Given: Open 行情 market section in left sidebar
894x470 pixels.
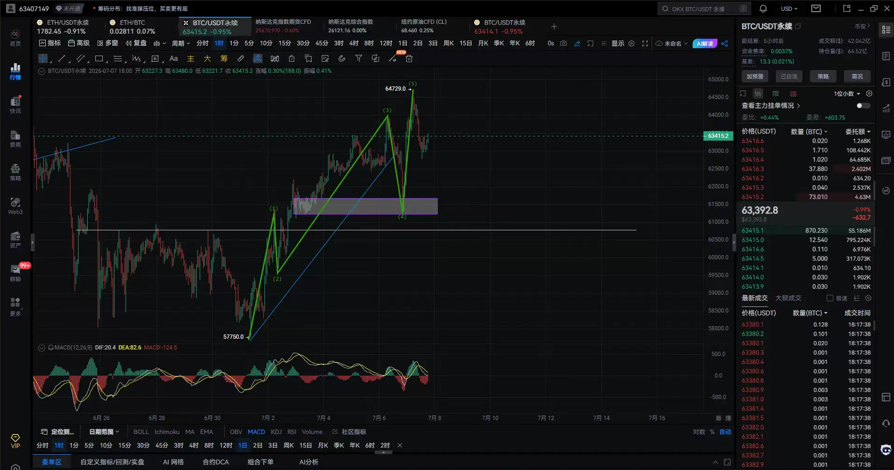Looking at the screenshot, I should coord(15,71).
